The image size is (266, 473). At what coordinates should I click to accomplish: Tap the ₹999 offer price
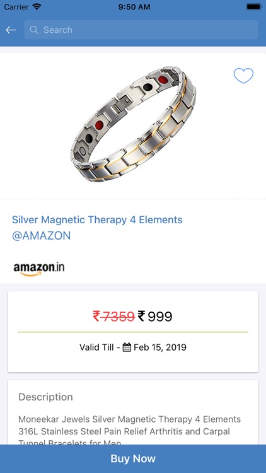(155, 317)
